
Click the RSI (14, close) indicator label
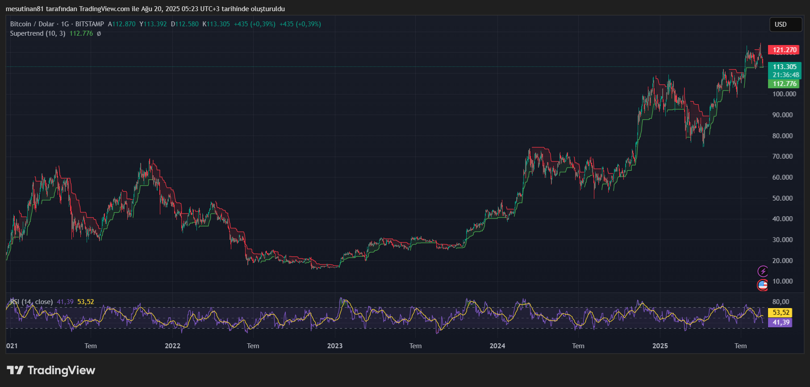(x=31, y=302)
